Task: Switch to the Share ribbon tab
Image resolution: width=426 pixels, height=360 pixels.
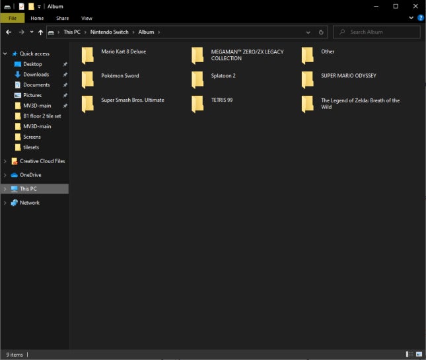Action: (63, 18)
